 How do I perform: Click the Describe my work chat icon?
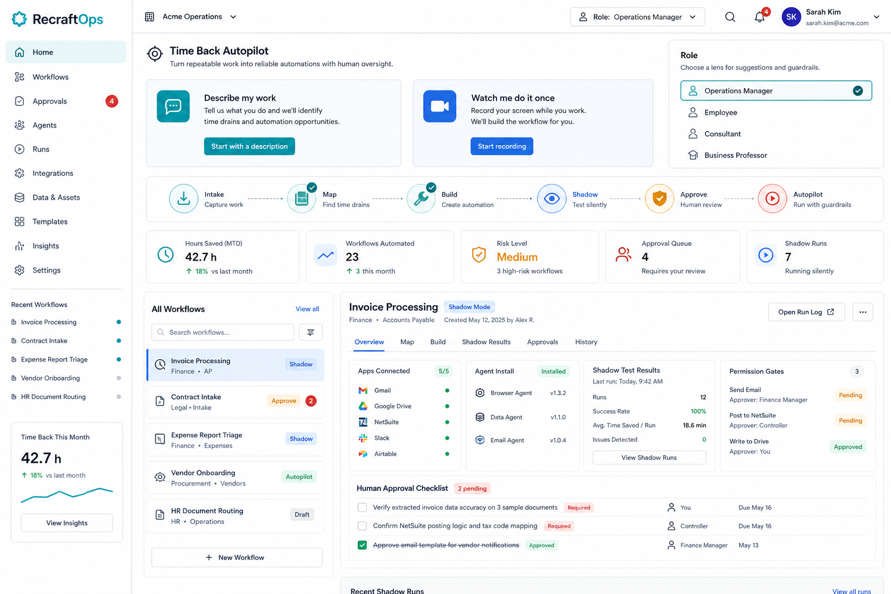pos(173,106)
